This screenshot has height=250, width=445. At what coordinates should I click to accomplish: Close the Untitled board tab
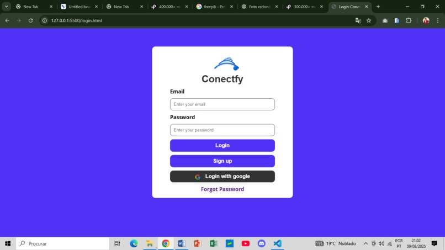click(96, 7)
